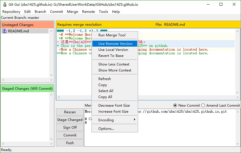Close the Git Gui window

[x=234, y=4]
